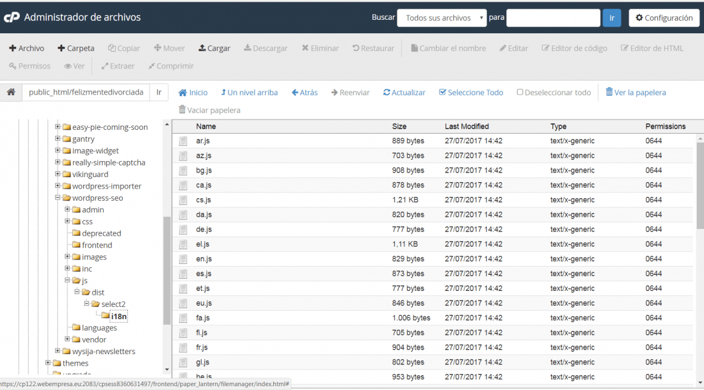The image size is (704, 390).
Task: Expand the vikinguard folder node
Action: pyautogui.click(x=58, y=173)
